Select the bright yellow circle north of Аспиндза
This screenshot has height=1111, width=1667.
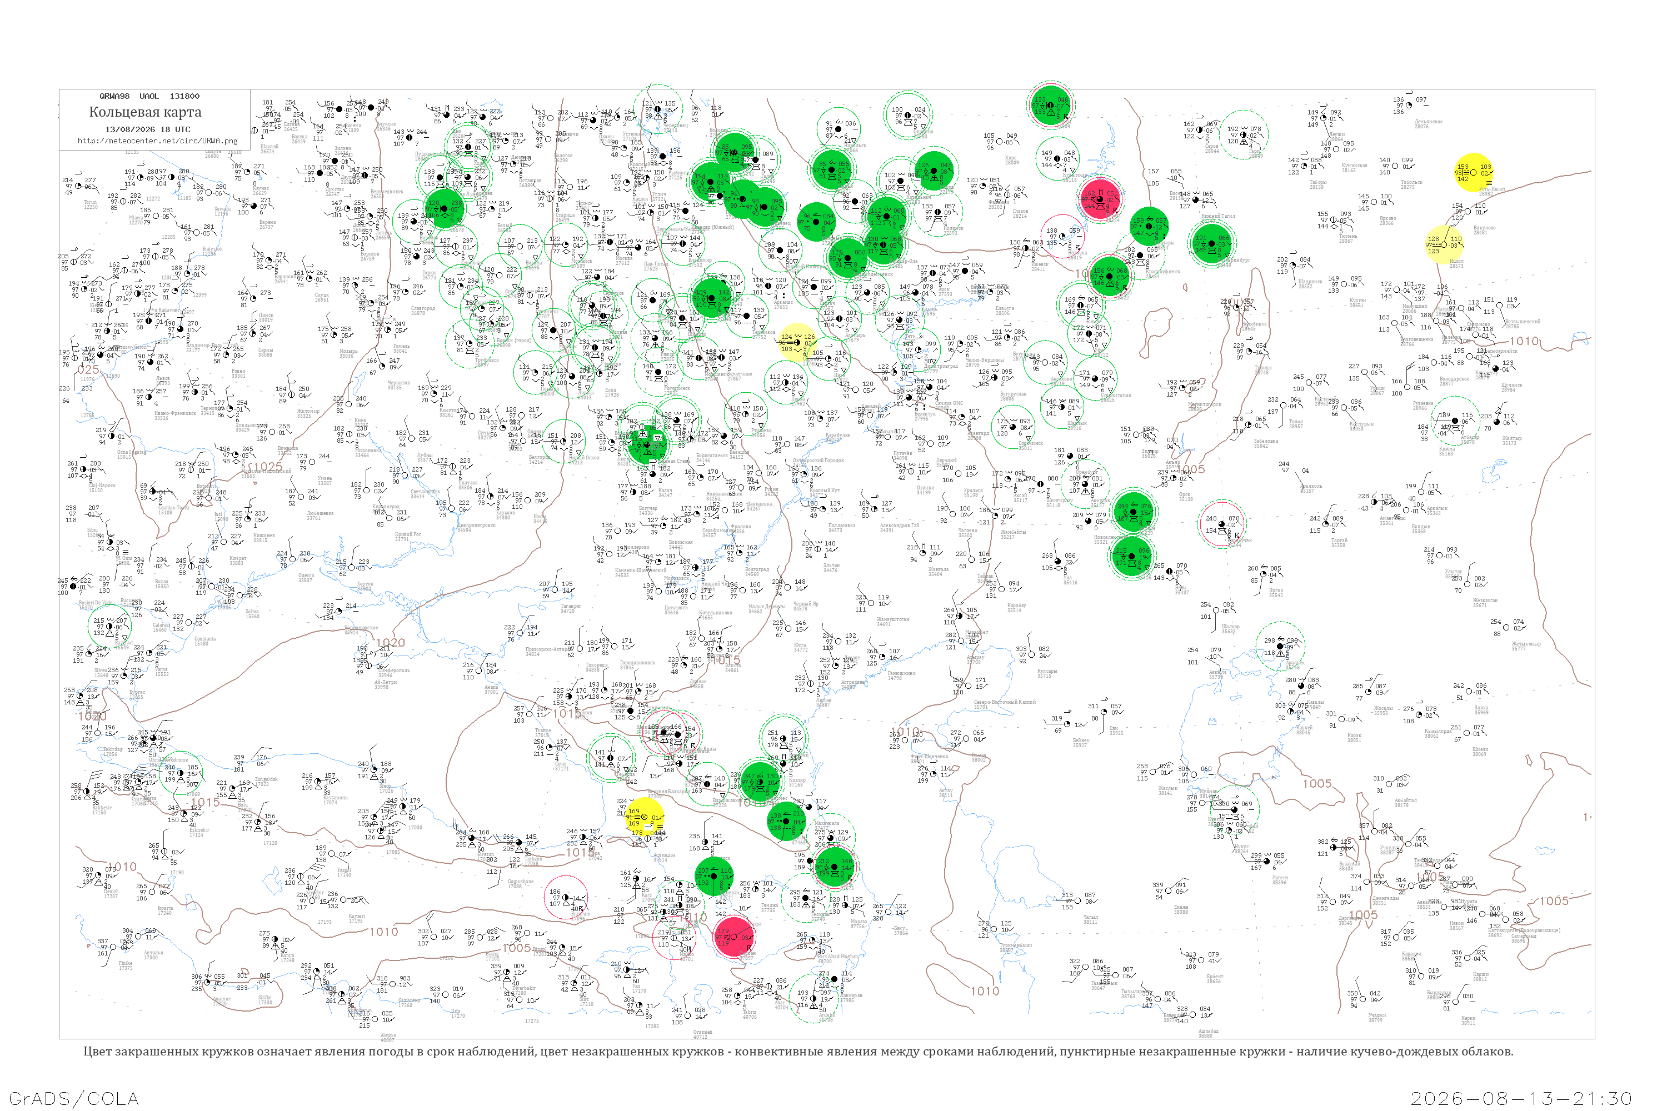pyautogui.click(x=644, y=817)
